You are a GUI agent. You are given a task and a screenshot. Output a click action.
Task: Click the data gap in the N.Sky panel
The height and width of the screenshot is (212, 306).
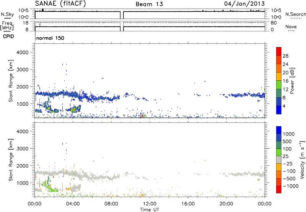click(x=122, y=15)
